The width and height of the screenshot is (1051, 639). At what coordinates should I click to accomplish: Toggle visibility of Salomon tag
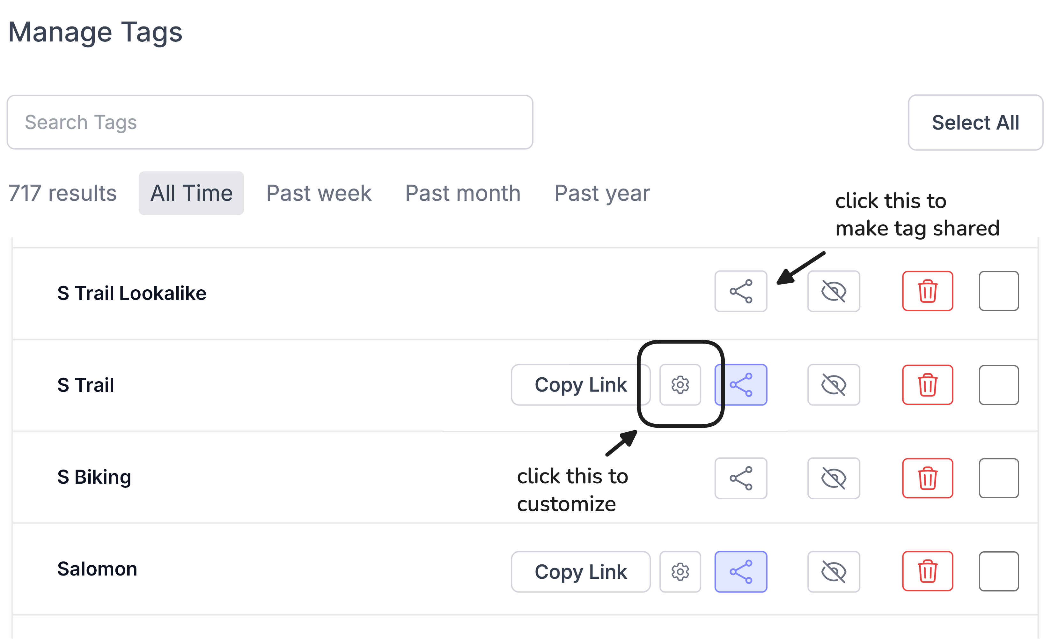pos(834,572)
